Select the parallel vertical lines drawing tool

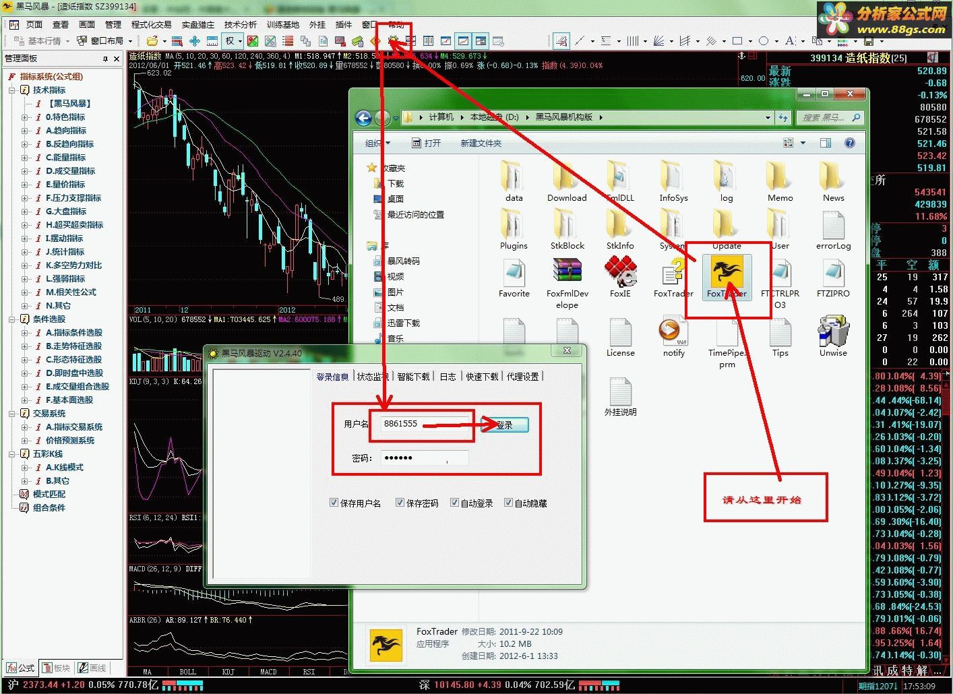click(633, 41)
